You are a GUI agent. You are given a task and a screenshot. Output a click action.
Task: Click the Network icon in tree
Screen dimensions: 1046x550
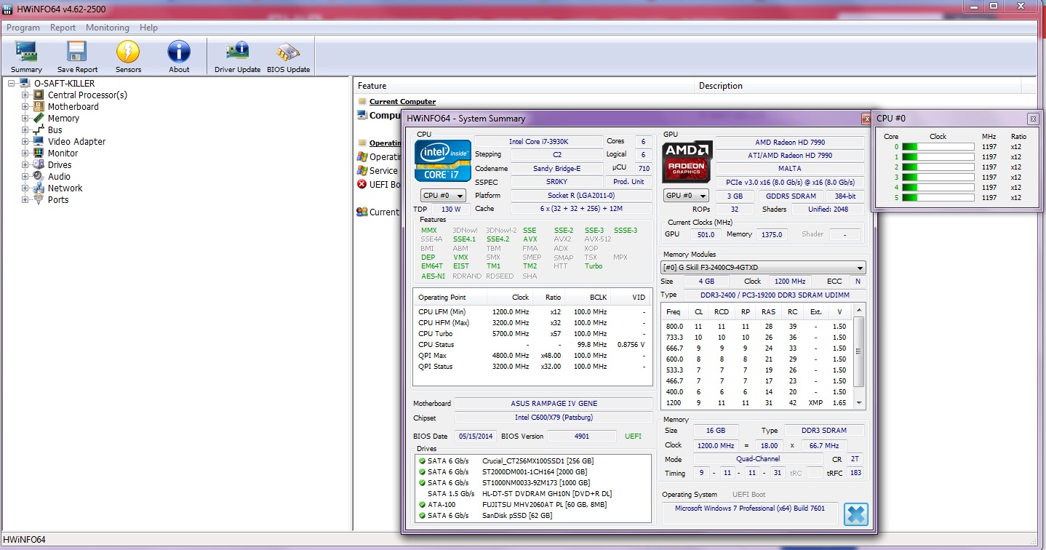coord(39,188)
